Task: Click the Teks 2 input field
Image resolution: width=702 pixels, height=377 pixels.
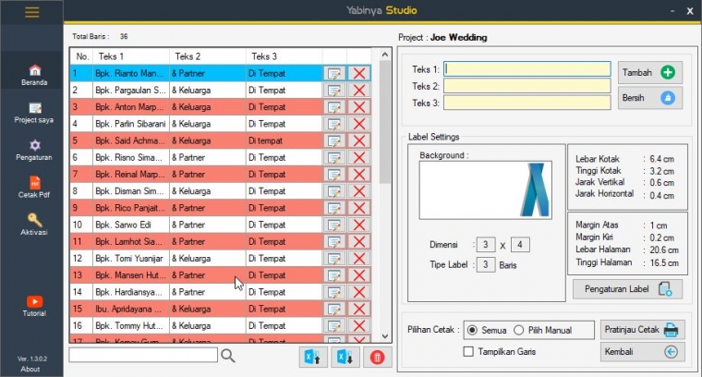Action: tap(526, 86)
